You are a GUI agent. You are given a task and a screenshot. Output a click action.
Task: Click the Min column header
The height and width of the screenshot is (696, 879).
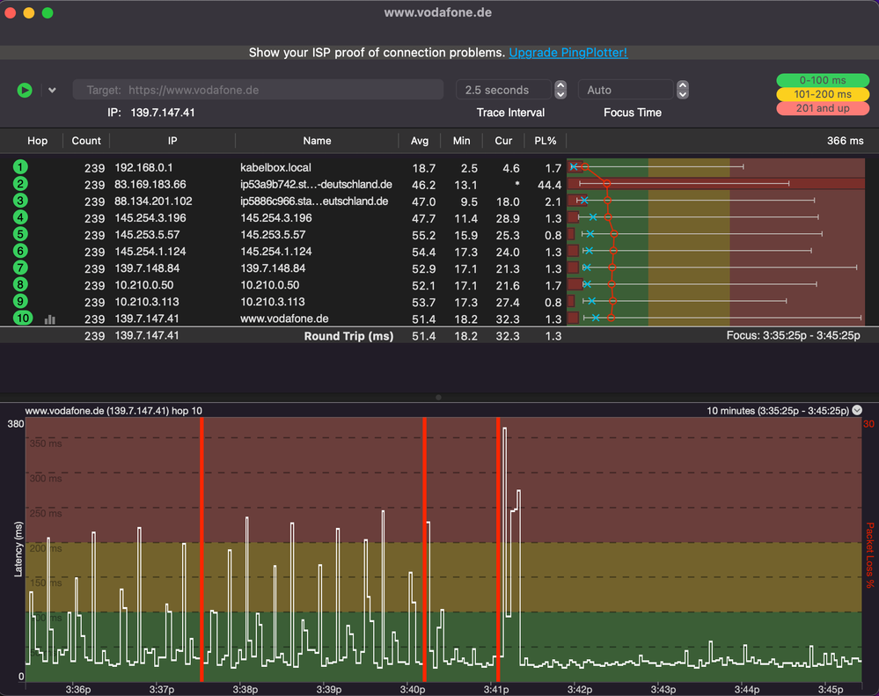pos(461,141)
